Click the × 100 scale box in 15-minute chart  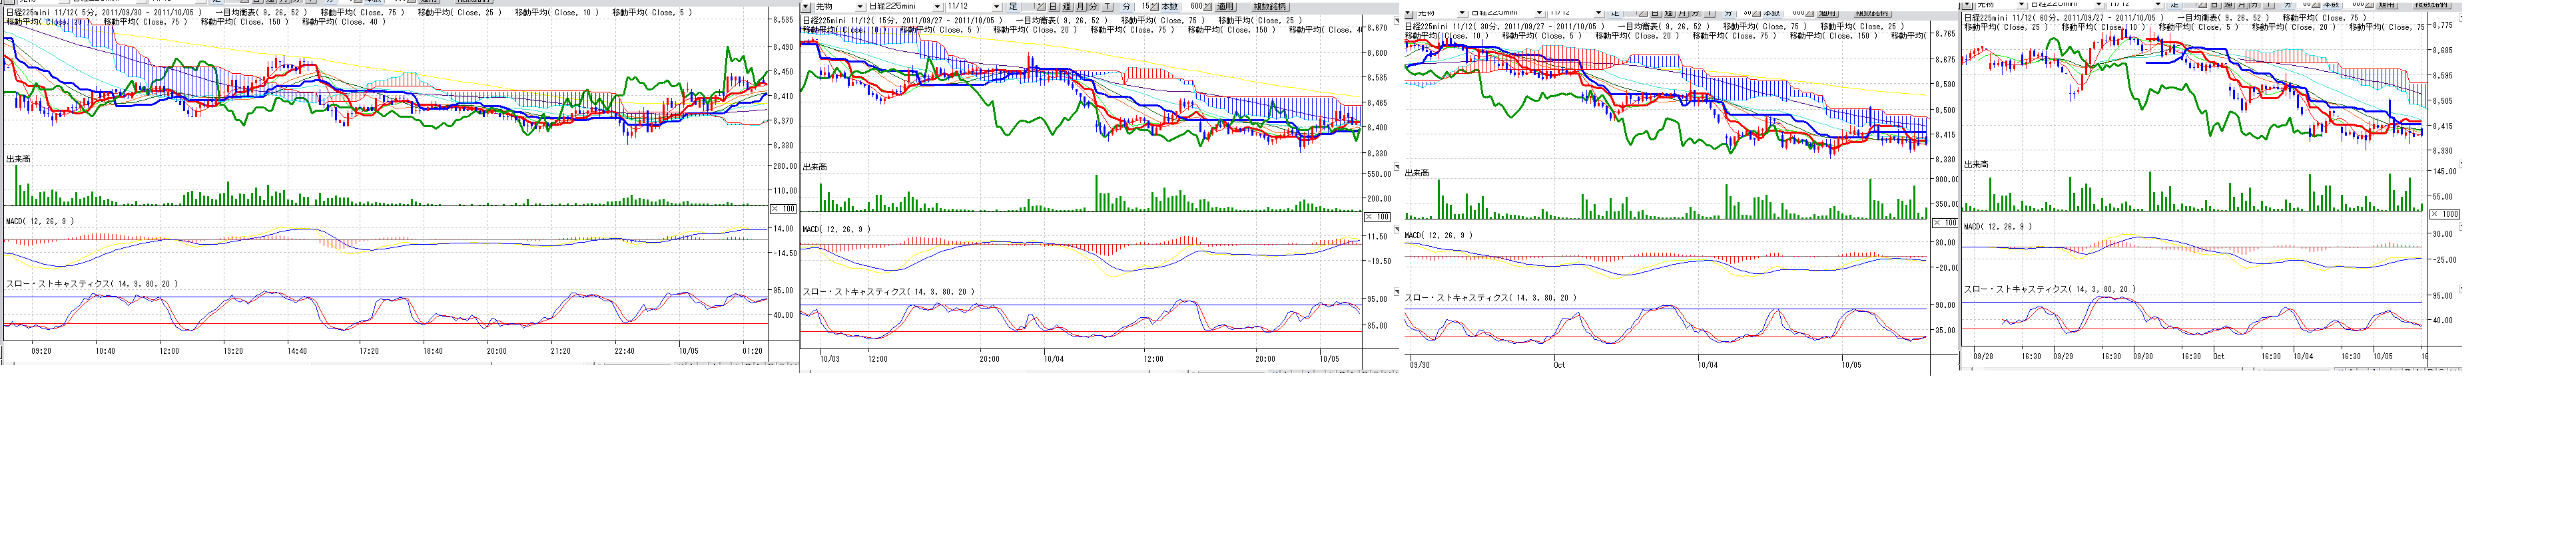pyautogui.click(x=1378, y=217)
